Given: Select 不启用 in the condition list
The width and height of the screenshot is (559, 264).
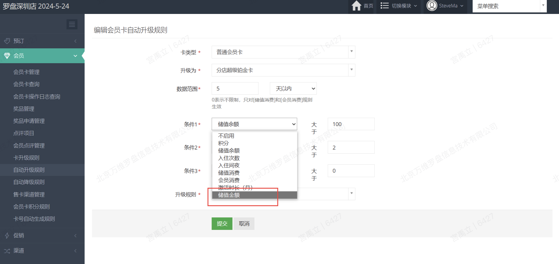Looking at the screenshot, I should (255, 136).
